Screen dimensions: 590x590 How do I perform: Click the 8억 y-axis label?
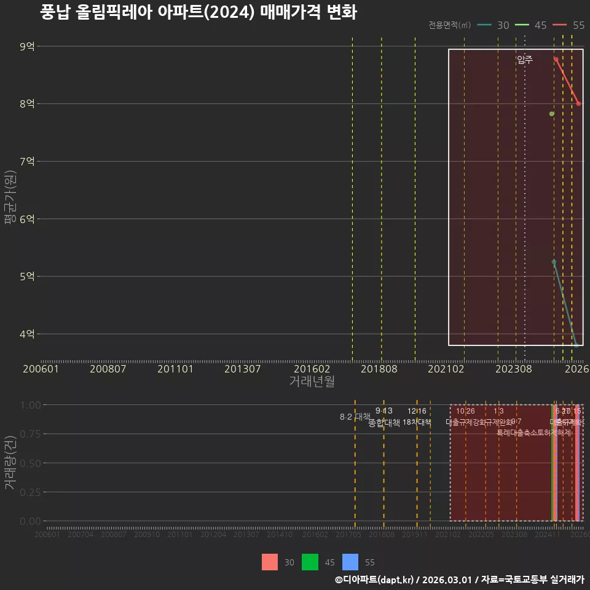coord(27,103)
